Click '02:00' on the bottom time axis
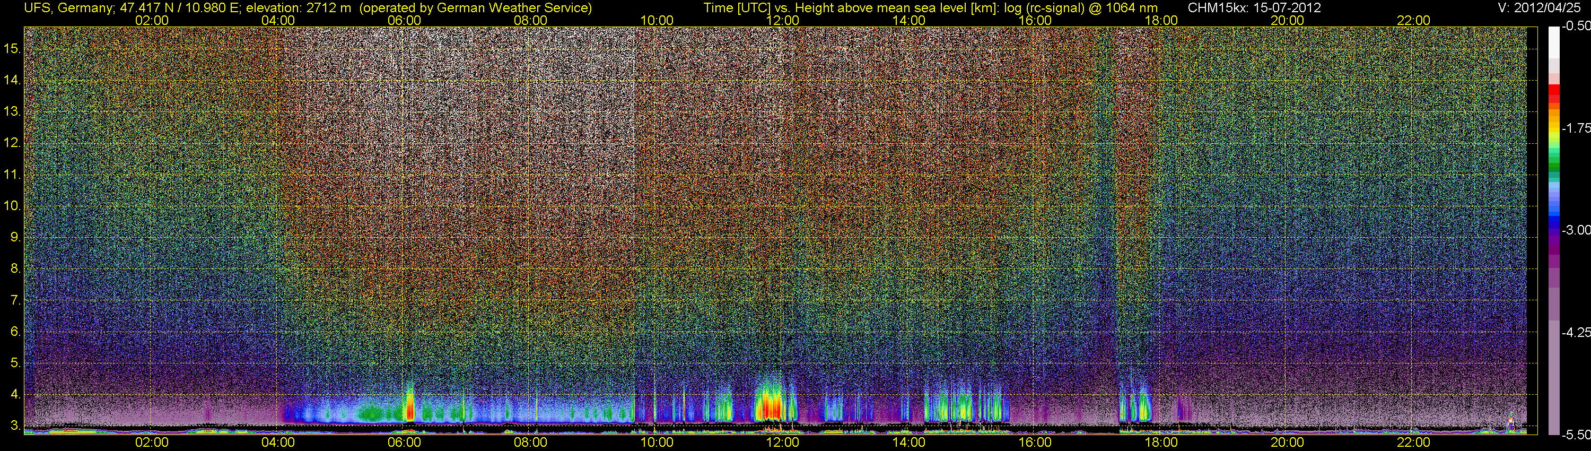The image size is (1591, 451). (x=152, y=443)
